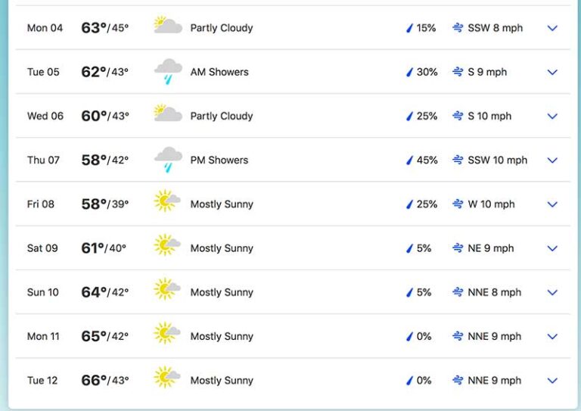Click the AM Showers description text
Screen dimensions: 581x411
point(219,72)
